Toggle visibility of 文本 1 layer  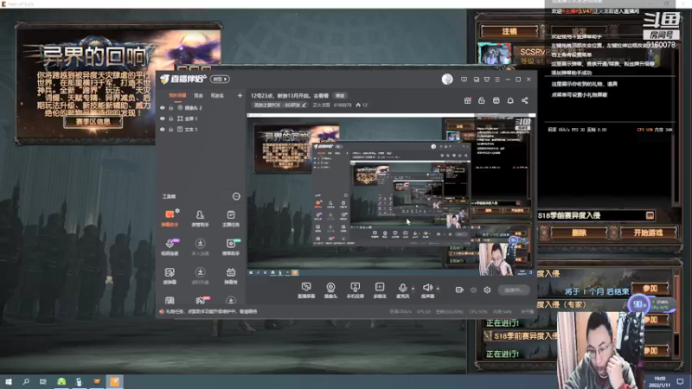[163, 129]
